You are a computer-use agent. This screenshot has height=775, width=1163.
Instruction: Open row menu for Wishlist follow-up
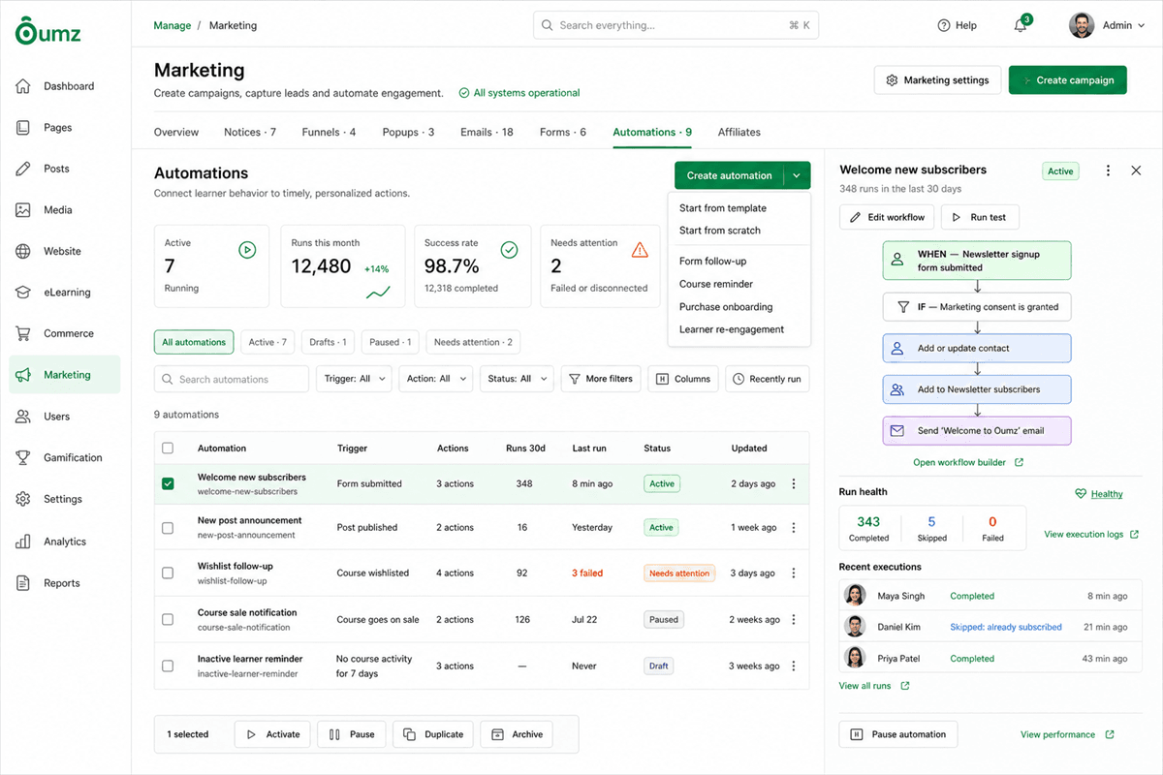click(x=794, y=573)
